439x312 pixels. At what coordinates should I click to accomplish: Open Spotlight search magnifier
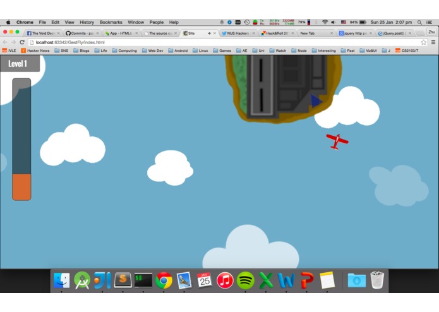[x=419, y=22]
